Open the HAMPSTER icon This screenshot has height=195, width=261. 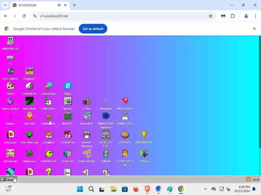click(x=125, y=116)
